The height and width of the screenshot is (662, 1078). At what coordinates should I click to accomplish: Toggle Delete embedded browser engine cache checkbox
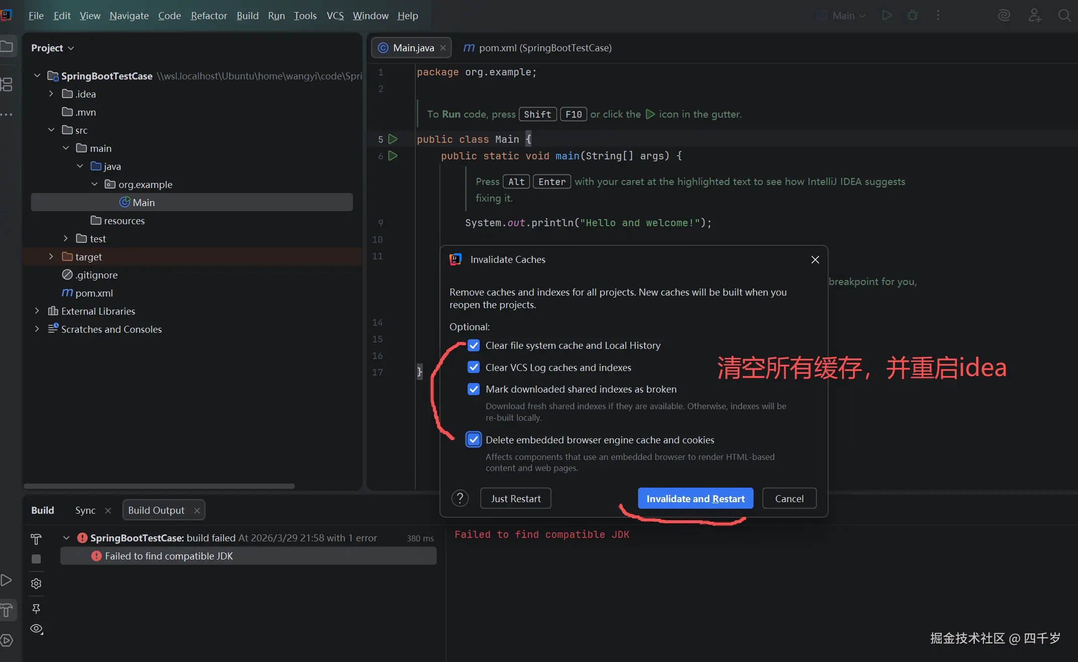point(474,440)
